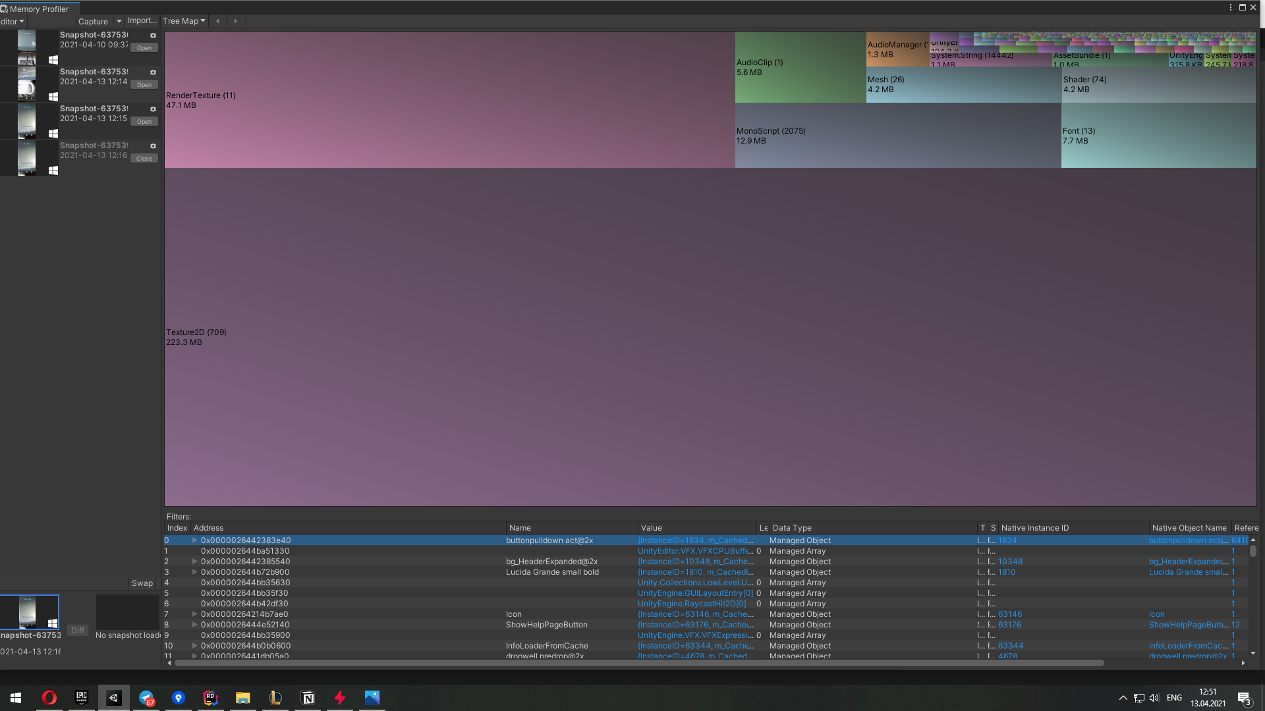Click Capture button
Image resolution: width=1265 pixels, height=711 pixels.
[94, 21]
